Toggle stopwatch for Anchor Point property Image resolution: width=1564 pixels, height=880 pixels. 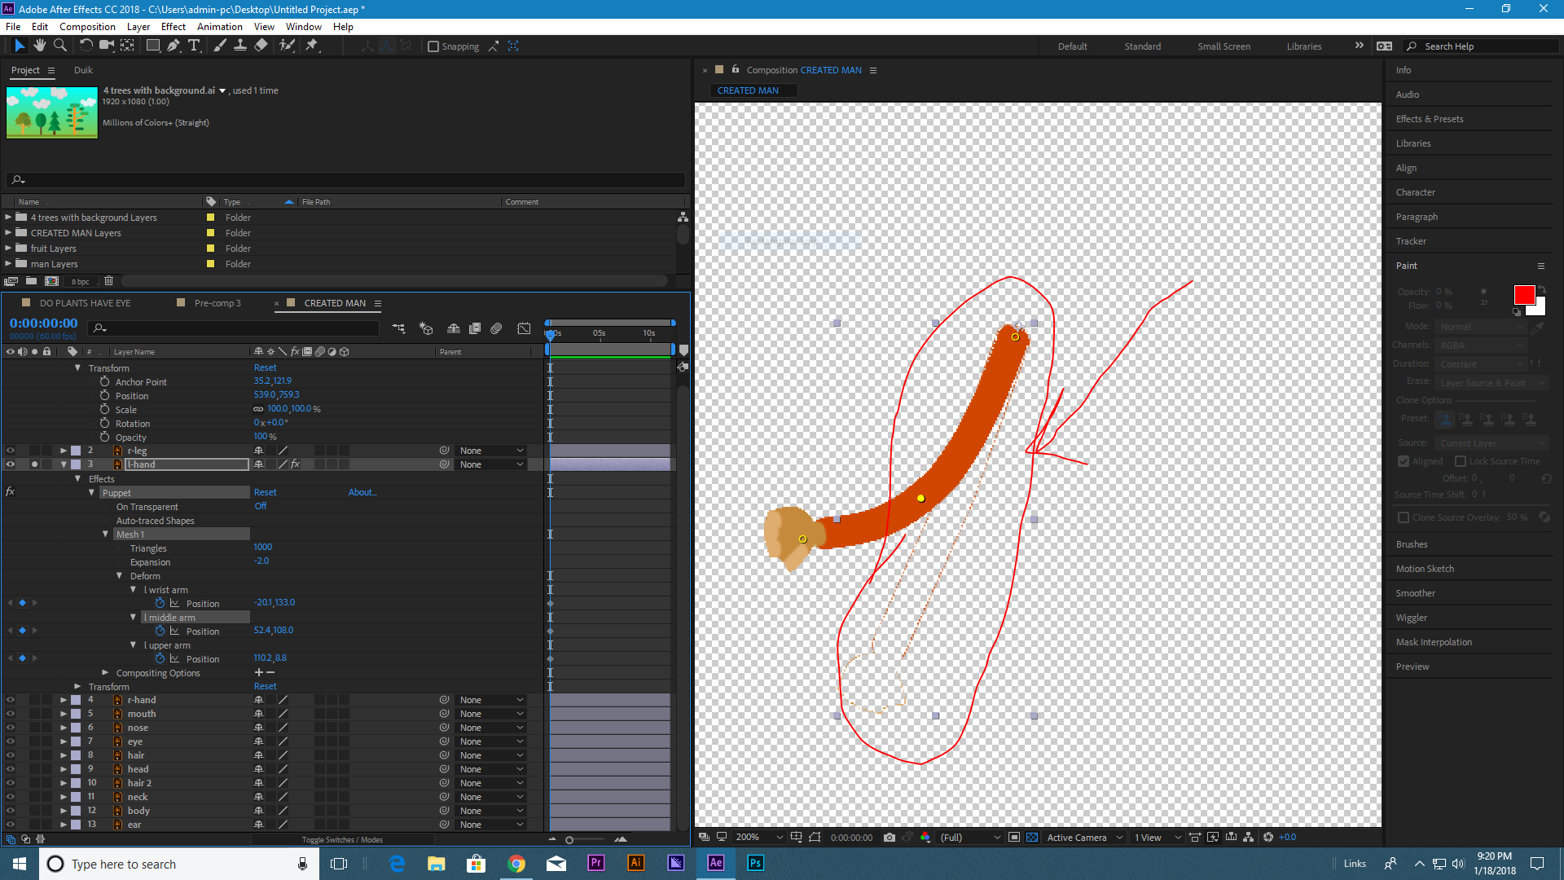tap(105, 381)
